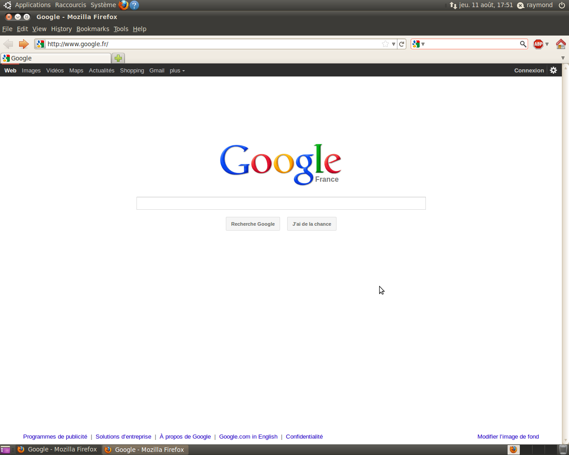Click the search magnifier icon in search box
The height and width of the screenshot is (455, 569).
[x=523, y=44]
